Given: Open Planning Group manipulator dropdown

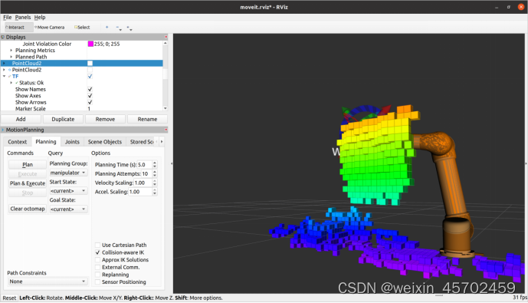Looking at the screenshot, I should point(68,173).
